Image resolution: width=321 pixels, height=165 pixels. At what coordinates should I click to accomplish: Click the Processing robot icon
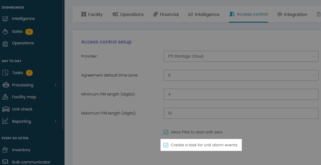tap(6, 85)
